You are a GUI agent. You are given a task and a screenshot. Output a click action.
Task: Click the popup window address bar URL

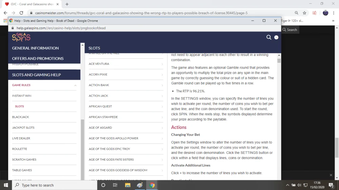tap(61, 28)
